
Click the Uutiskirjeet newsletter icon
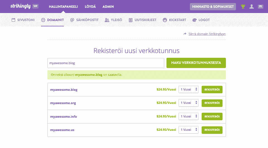pos(131,20)
